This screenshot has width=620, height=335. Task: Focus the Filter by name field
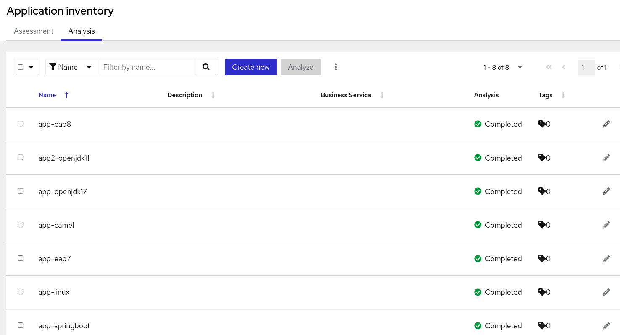point(147,67)
